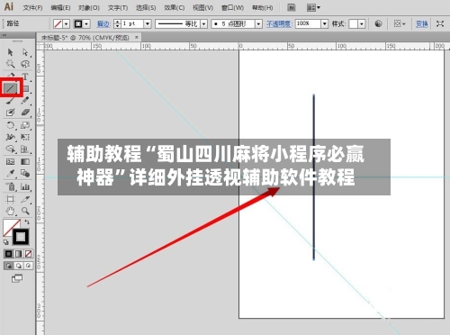Select the Slice tool
Image resolution: width=450 pixels, height=335 pixels.
pos(25,199)
